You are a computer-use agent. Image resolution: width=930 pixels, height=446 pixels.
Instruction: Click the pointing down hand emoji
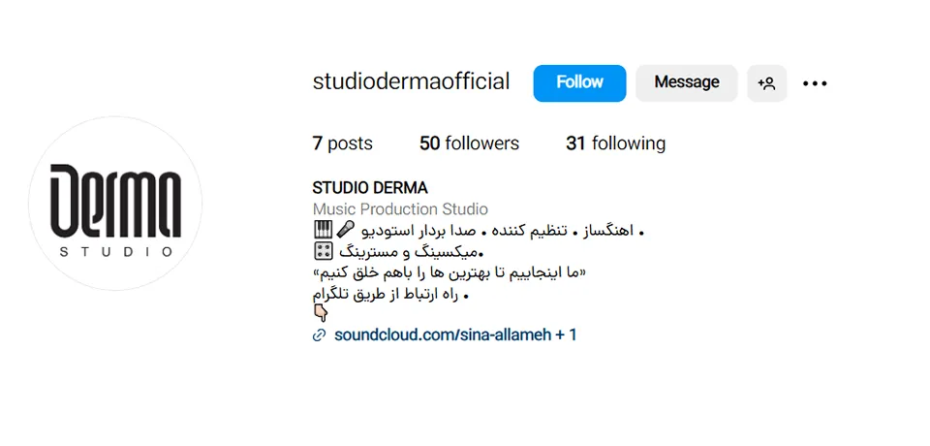321,313
